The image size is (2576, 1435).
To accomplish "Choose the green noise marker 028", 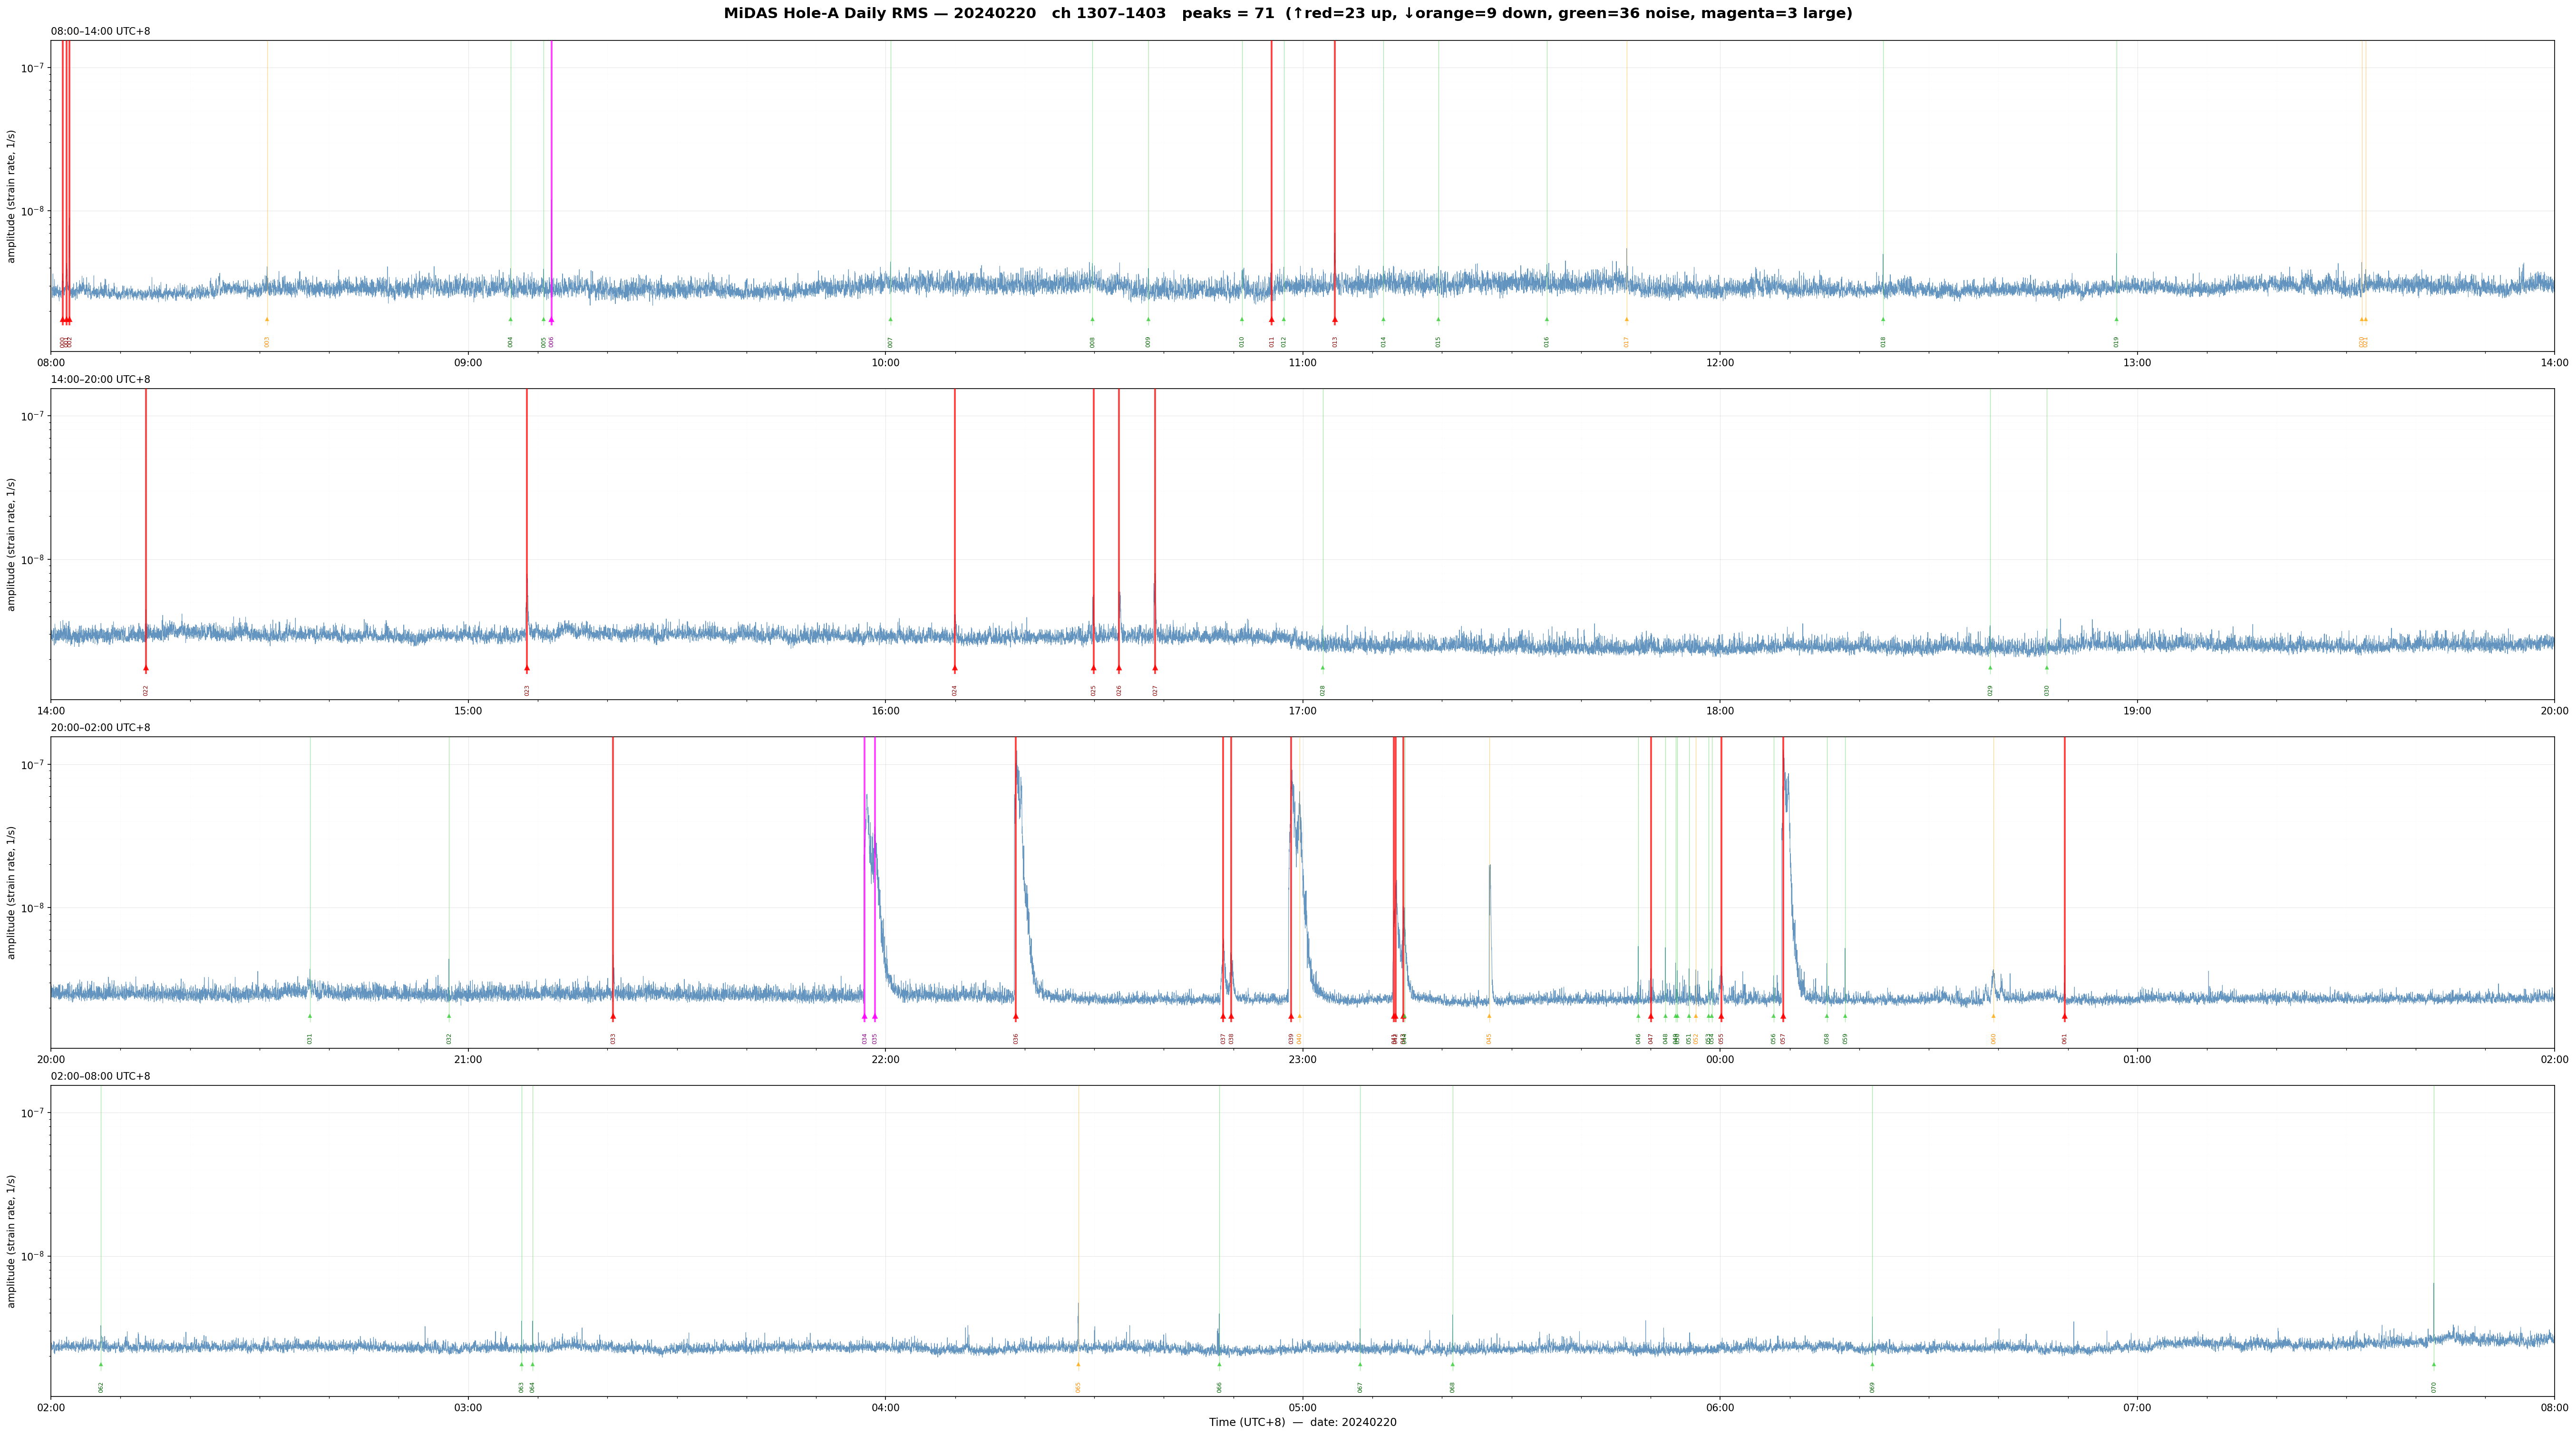I will coord(1322,668).
